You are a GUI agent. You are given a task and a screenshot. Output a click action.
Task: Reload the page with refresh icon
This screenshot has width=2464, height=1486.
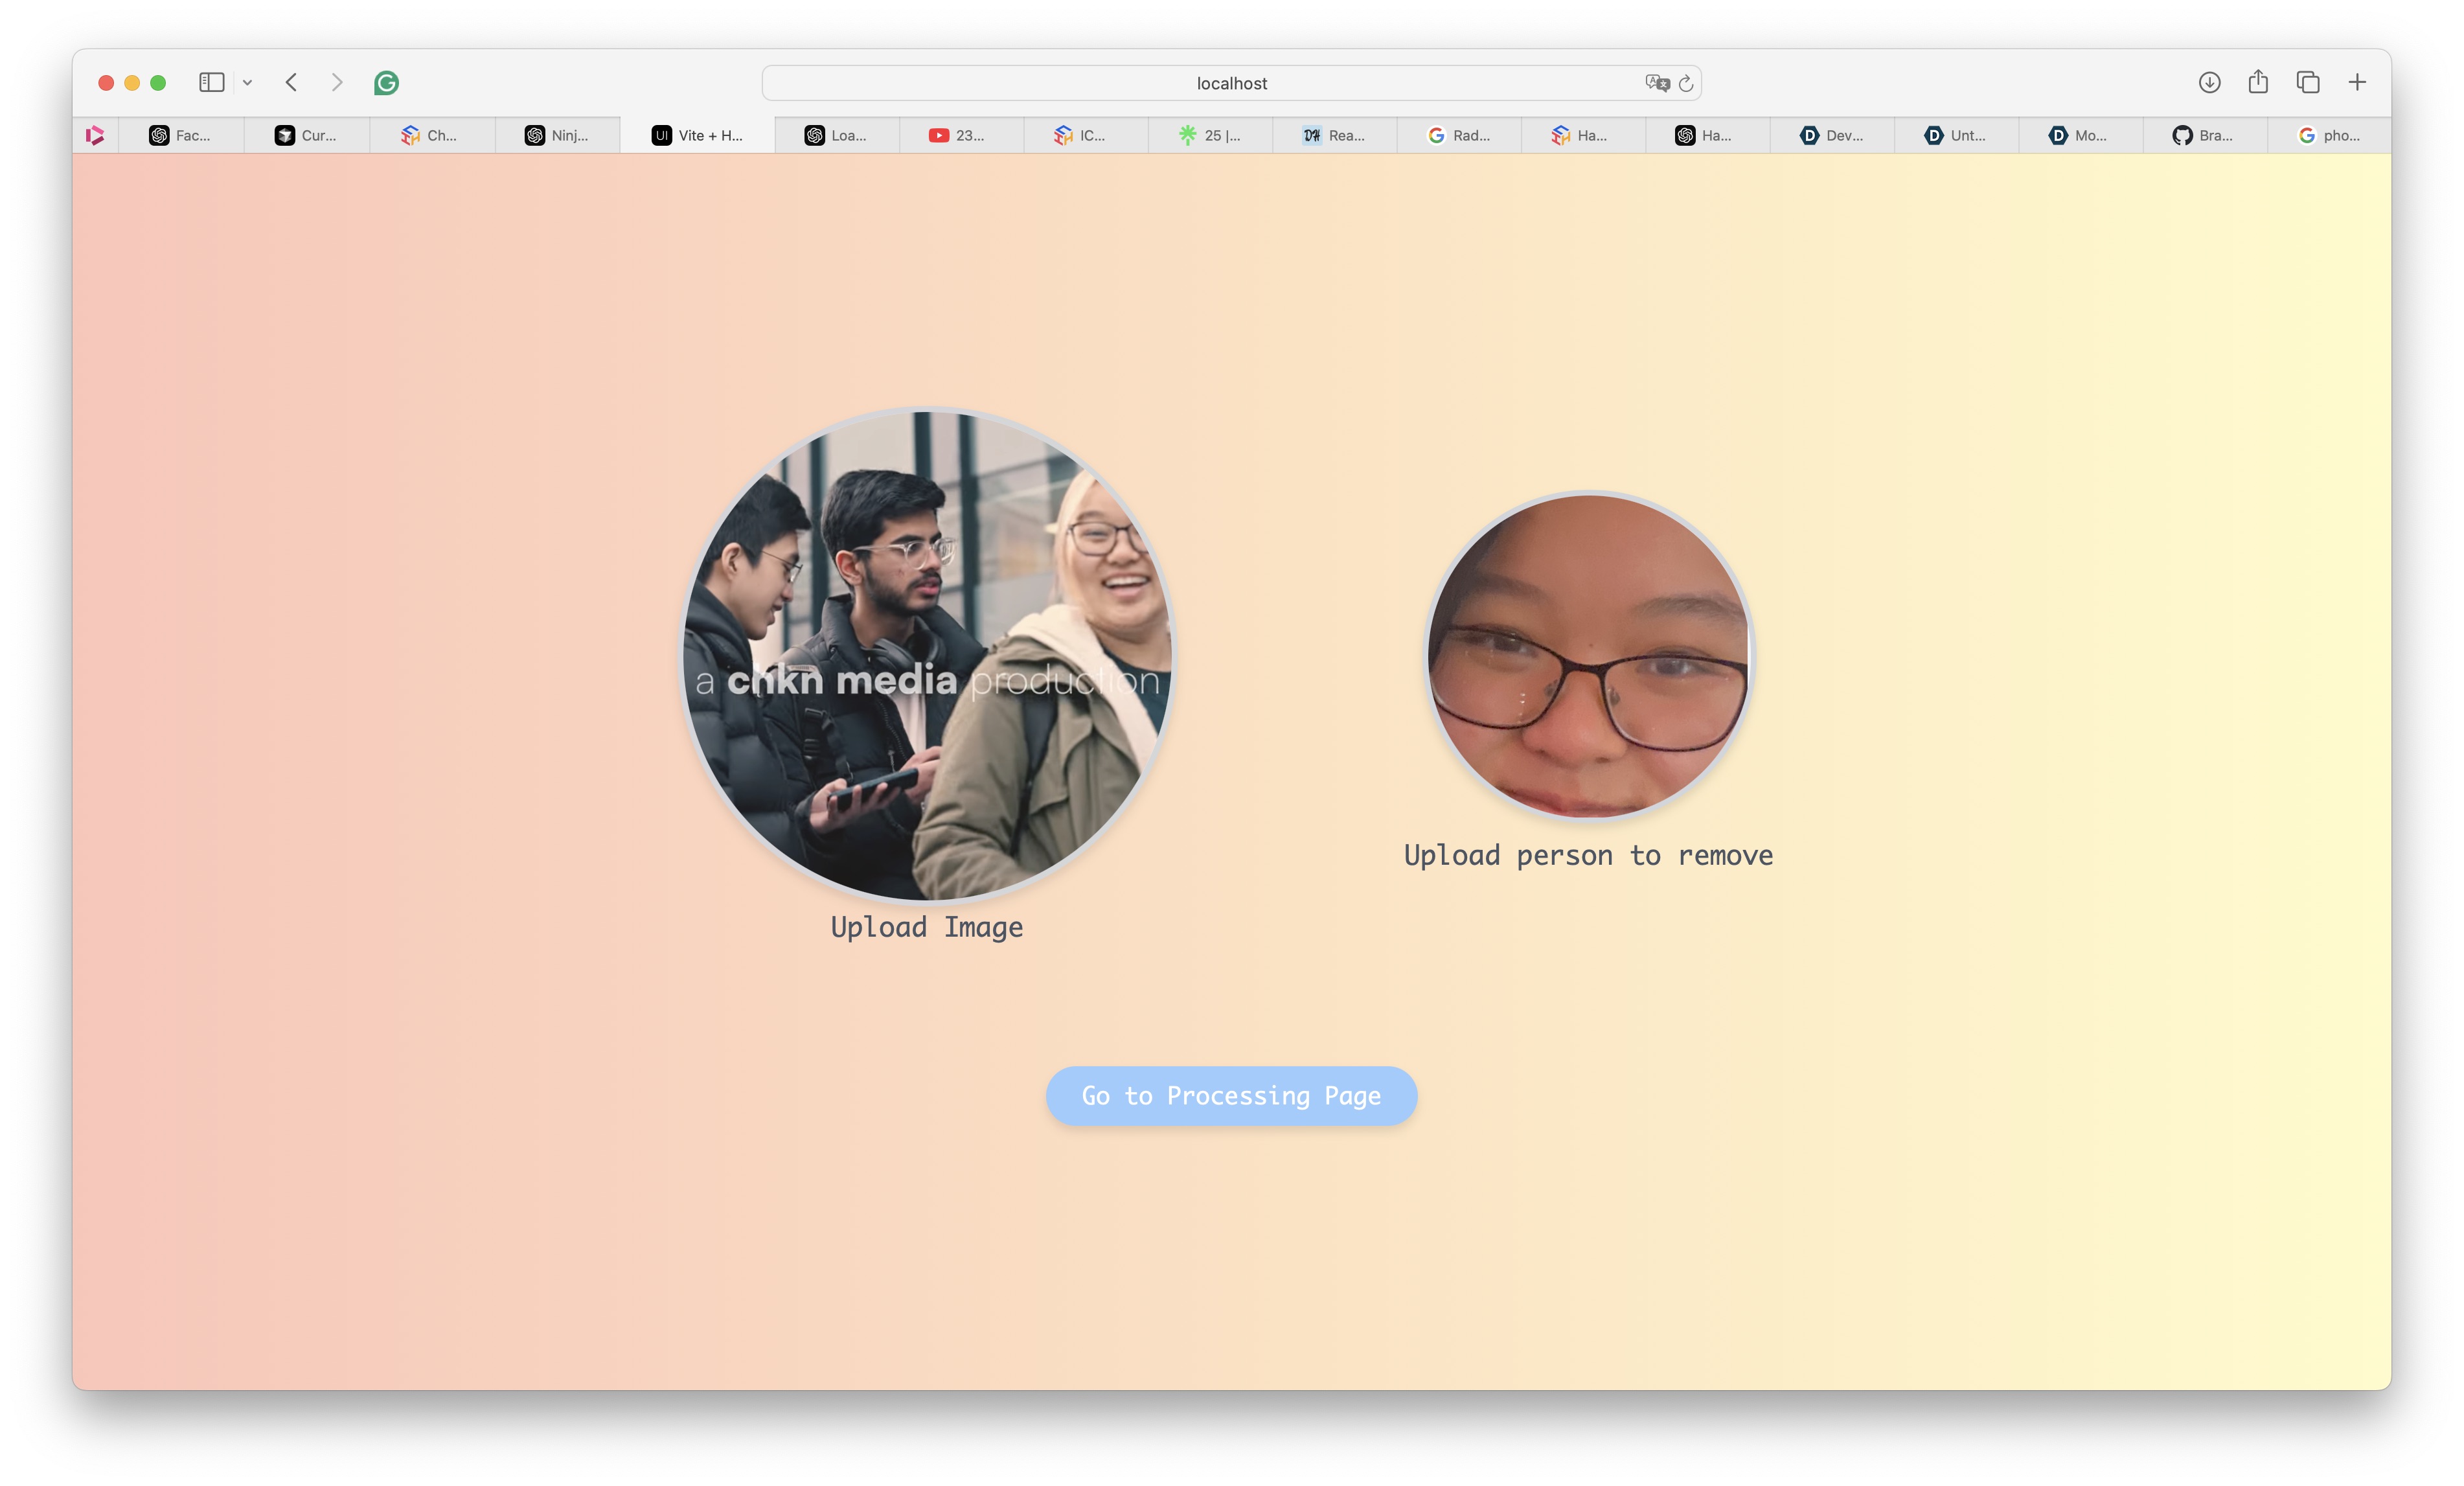tap(1686, 83)
